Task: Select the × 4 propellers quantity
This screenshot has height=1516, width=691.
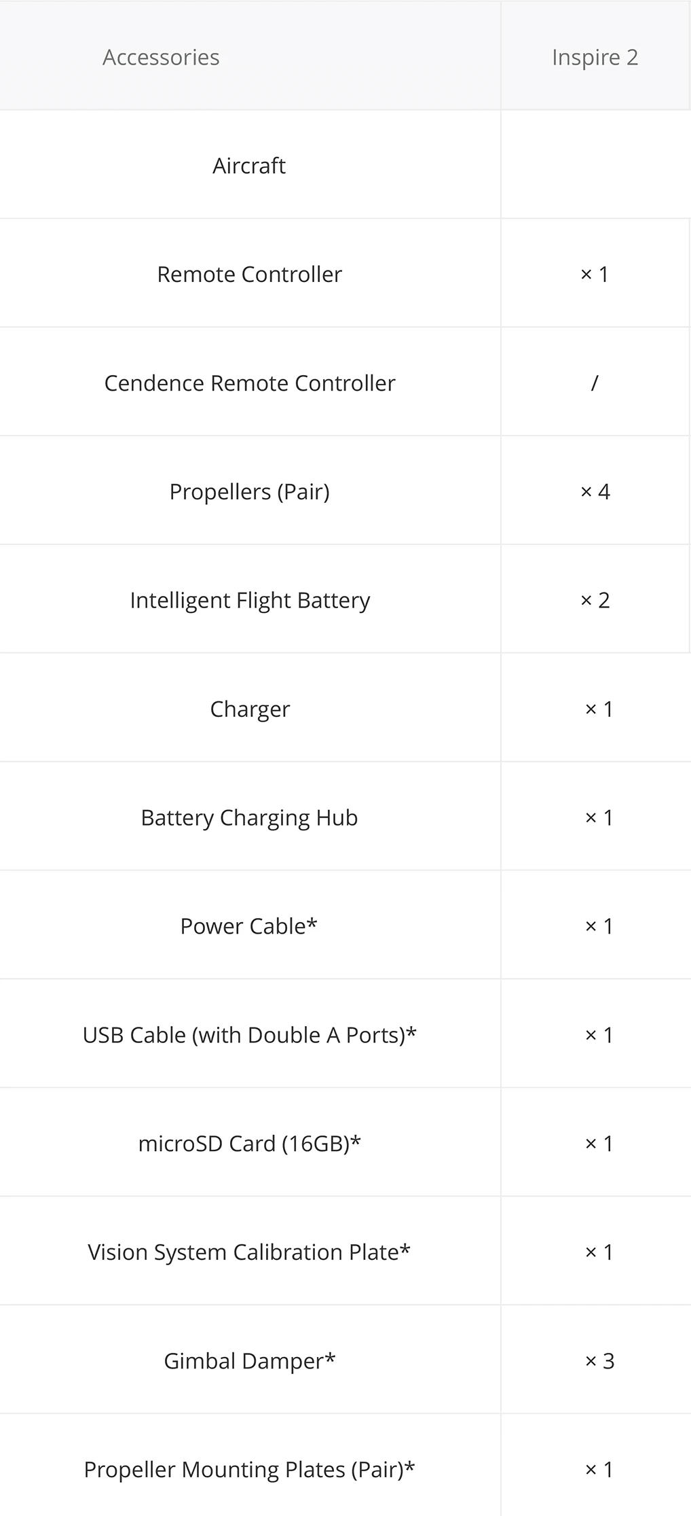Action: coord(595,492)
